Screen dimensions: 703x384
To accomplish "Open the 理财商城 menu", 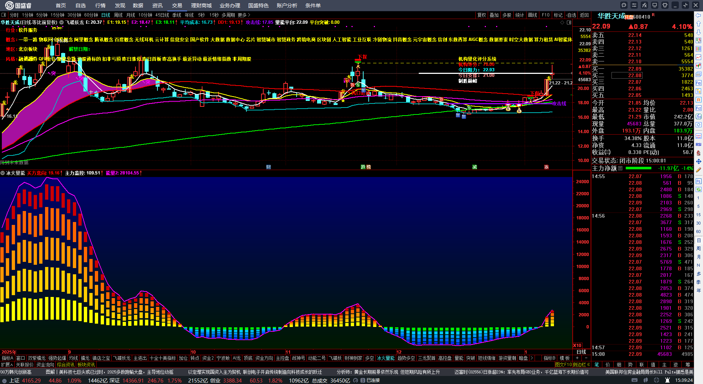I will pyautogui.click(x=201, y=5).
